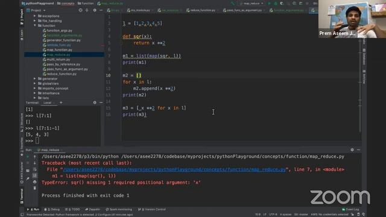This screenshot has height=217, width=386.
Task: Expand the file_handling folder
Action: pos(35,21)
